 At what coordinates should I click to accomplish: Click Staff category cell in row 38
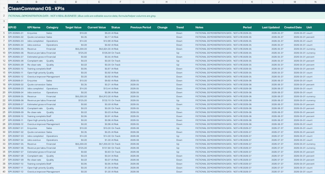(55, 164)
